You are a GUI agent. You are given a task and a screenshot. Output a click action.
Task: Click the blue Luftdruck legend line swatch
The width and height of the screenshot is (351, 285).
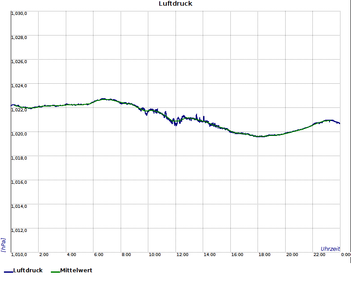[x=8, y=272]
